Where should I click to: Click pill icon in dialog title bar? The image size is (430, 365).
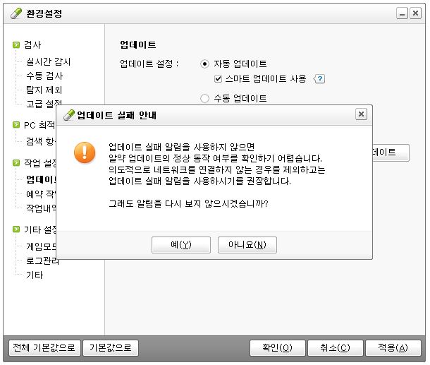[x=69, y=115]
